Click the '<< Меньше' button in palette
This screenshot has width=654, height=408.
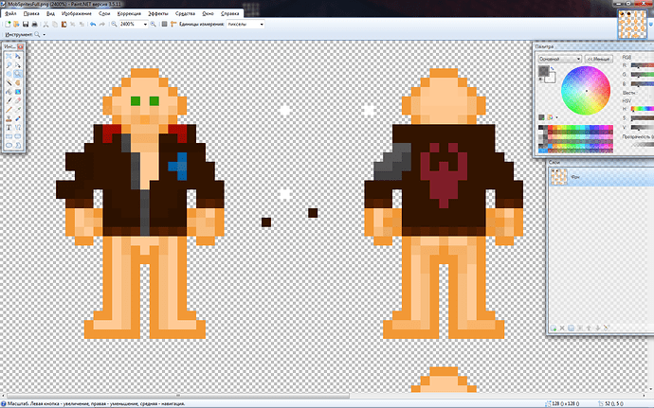coord(598,59)
